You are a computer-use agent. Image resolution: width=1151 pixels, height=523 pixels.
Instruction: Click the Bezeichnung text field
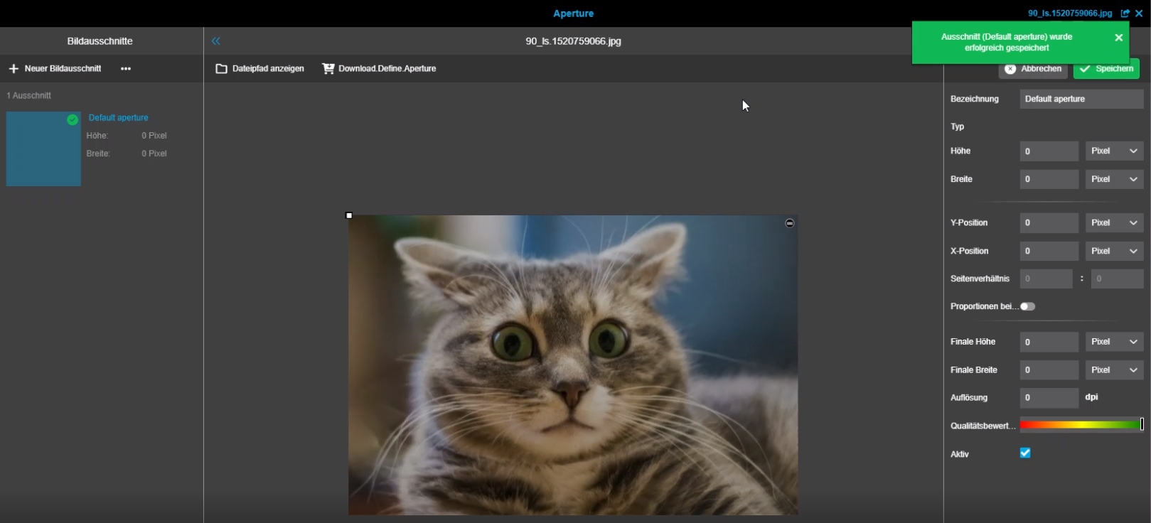coord(1081,99)
